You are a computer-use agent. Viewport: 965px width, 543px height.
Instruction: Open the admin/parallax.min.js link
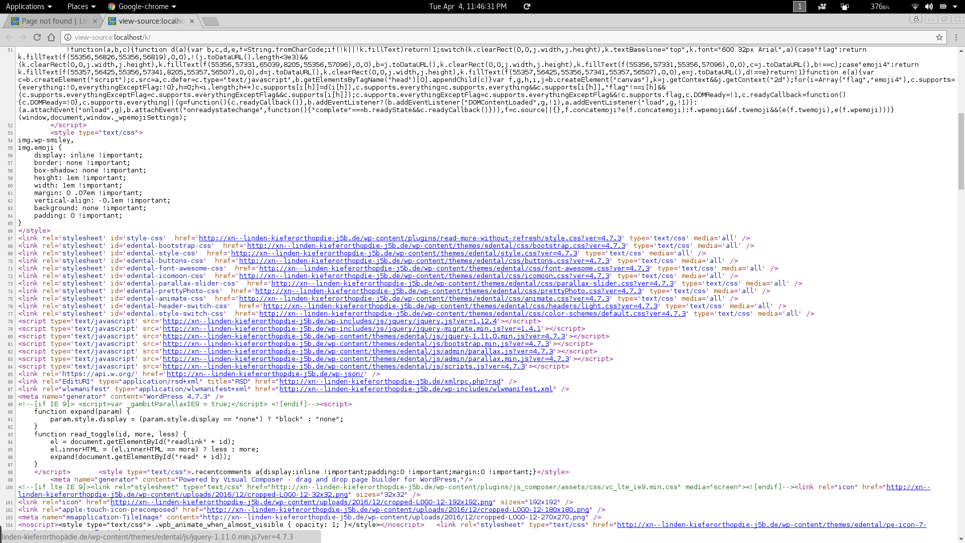[366, 359]
